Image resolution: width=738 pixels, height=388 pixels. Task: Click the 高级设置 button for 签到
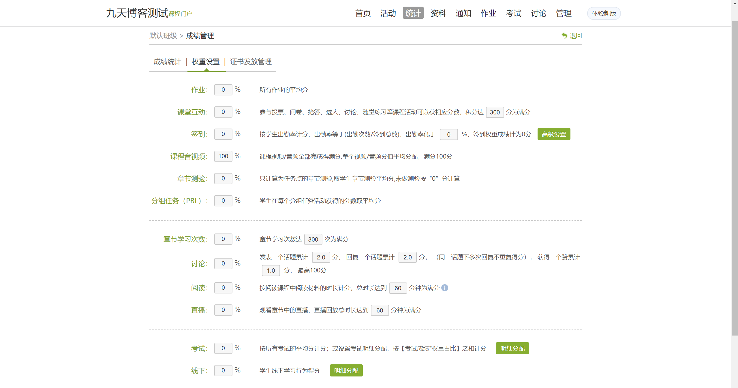(x=554, y=134)
